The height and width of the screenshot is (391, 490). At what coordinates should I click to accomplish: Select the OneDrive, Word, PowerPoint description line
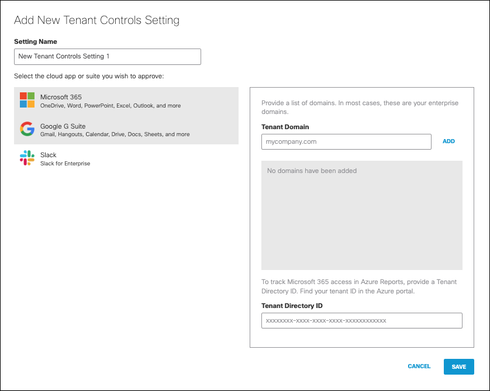click(111, 106)
